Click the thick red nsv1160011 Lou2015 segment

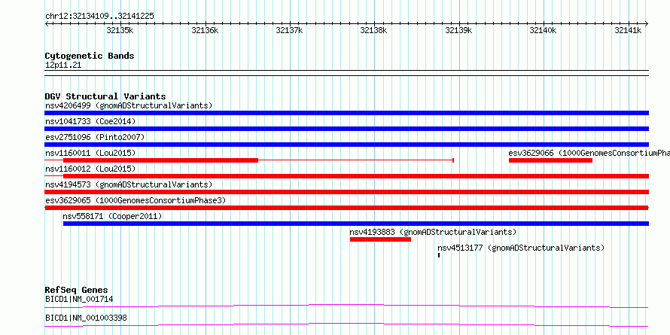(160, 160)
